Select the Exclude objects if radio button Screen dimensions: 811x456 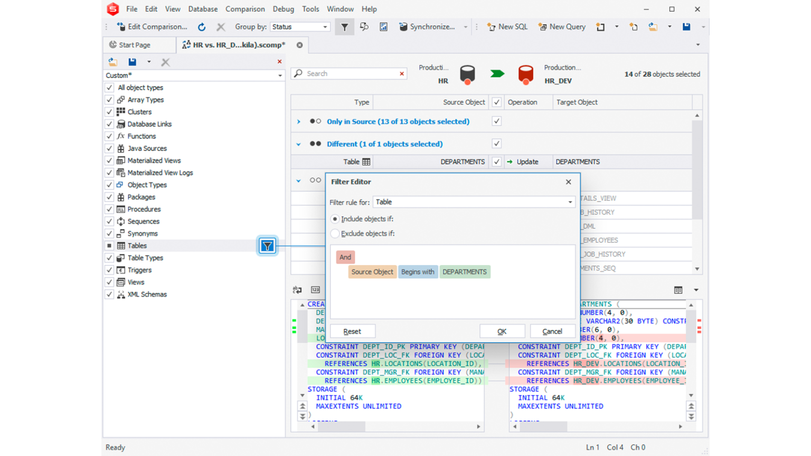point(335,233)
